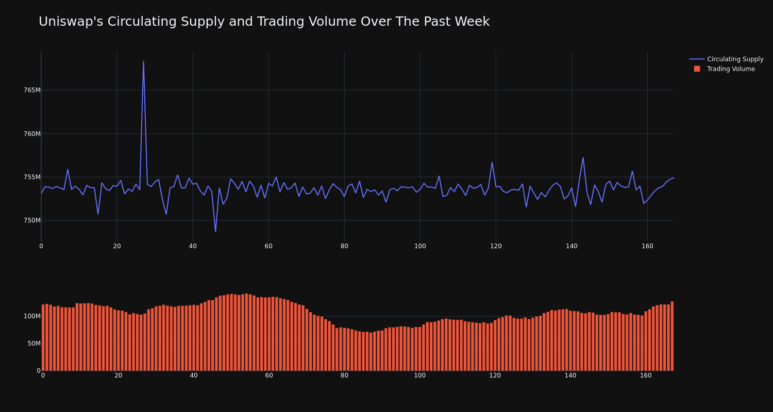The height and width of the screenshot is (412, 773).
Task: Click the lowest dip in supply line near 46
Action: coord(215,231)
